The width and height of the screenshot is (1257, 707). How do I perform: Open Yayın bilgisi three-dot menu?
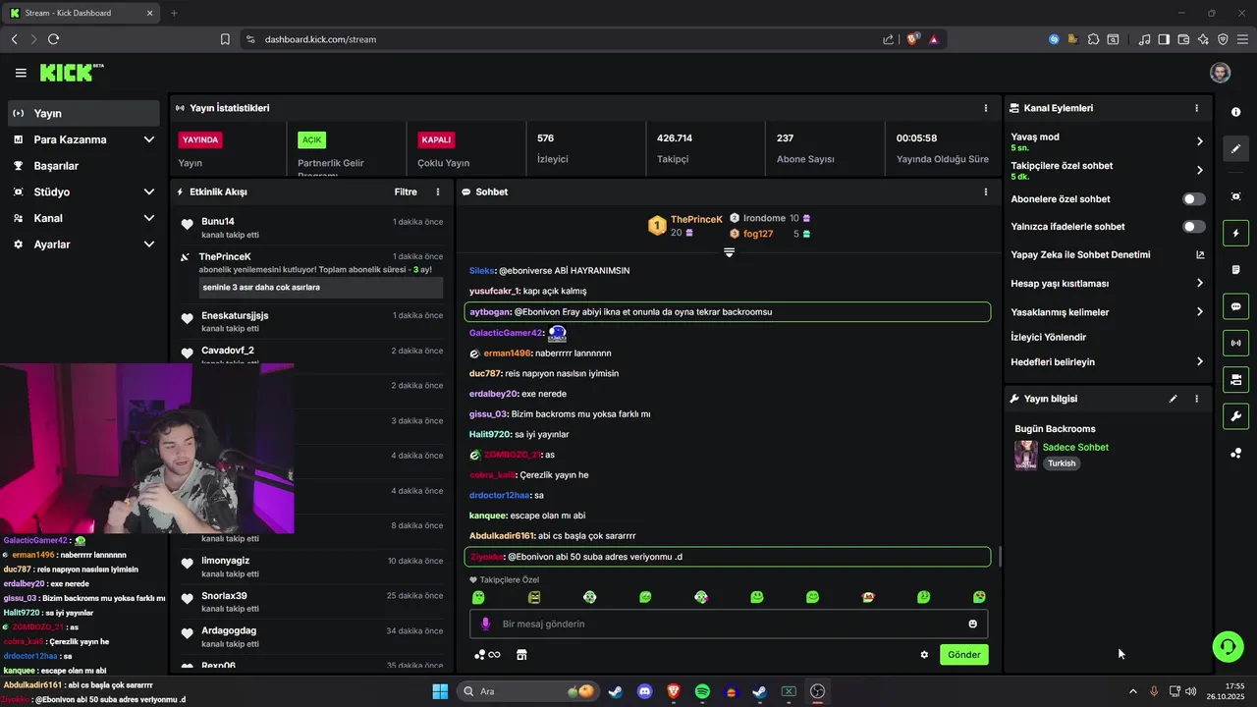coord(1196,399)
